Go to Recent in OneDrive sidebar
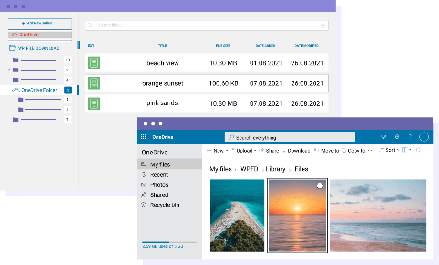The image size is (439, 265). click(159, 175)
